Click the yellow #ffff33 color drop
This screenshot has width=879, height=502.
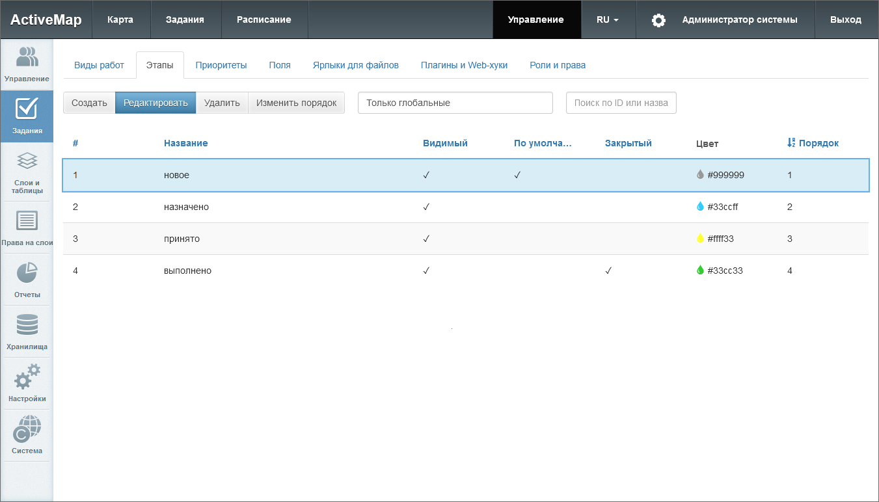(x=701, y=239)
